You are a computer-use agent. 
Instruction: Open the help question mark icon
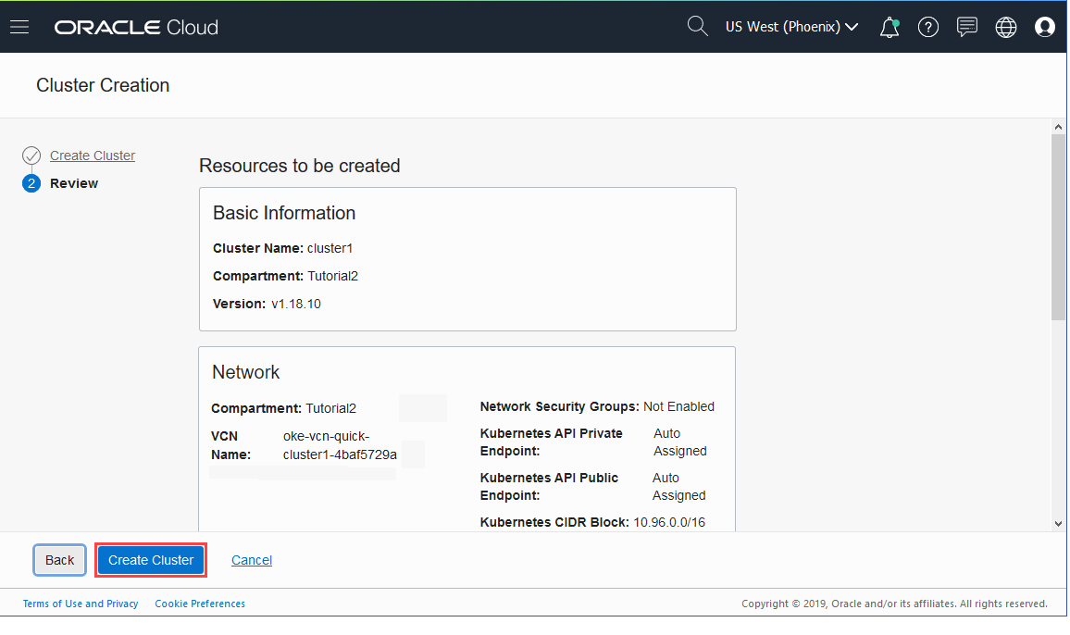tap(928, 27)
